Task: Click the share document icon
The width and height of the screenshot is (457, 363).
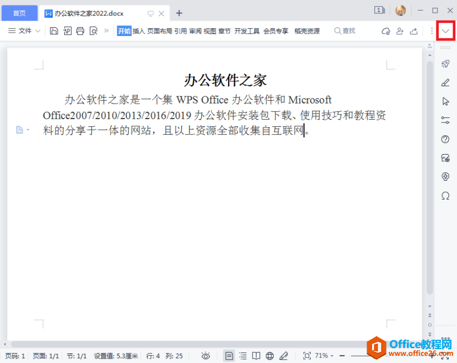Action: click(x=414, y=31)
